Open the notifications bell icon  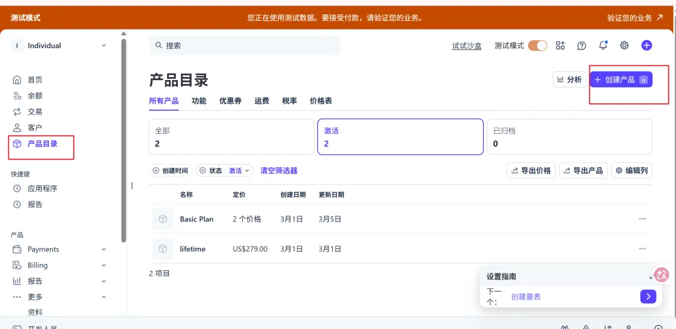tap(603, 46)
